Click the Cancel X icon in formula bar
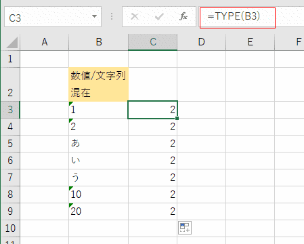304x244 pixels. 135,16
